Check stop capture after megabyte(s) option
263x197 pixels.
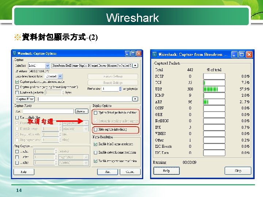click(x=17, y=157)
